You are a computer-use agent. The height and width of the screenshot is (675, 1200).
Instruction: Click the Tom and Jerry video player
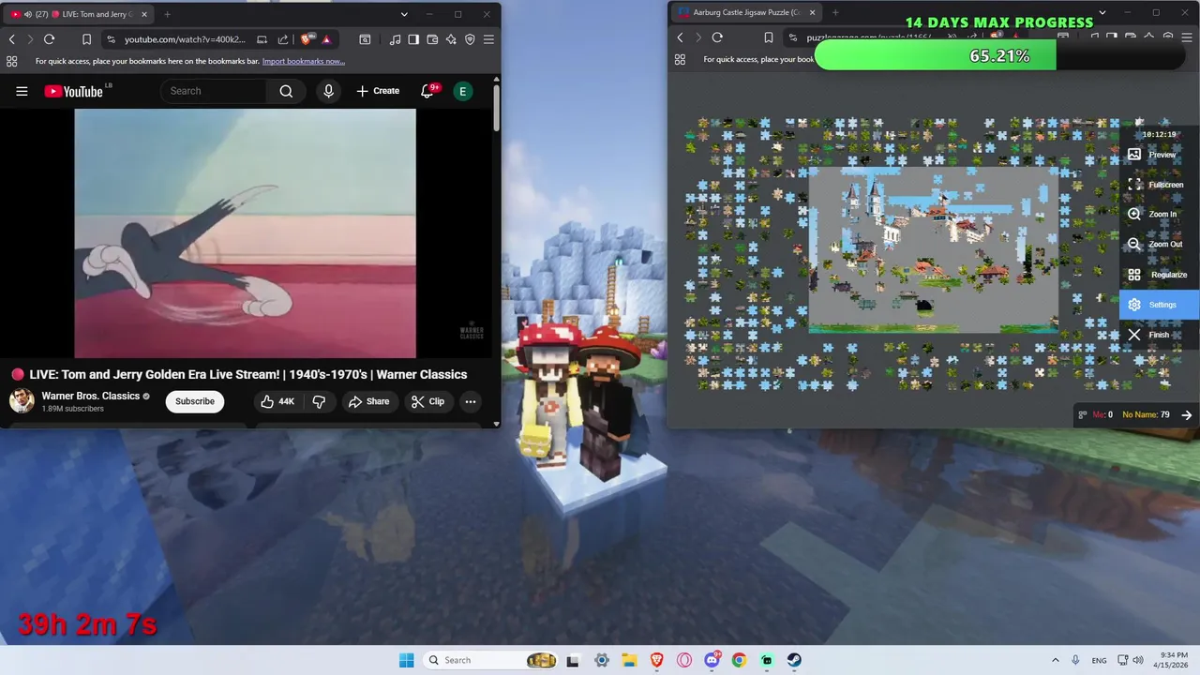pyautogui.click(x=245, y=233)
